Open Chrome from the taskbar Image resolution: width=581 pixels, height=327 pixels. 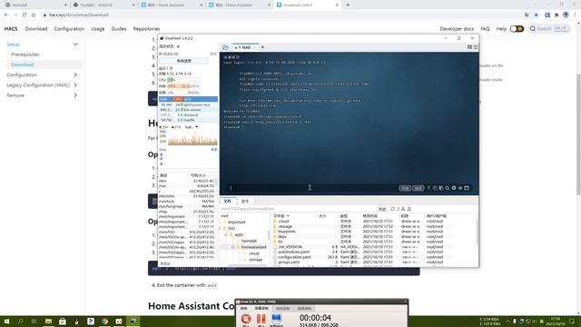tap(105, 322)
